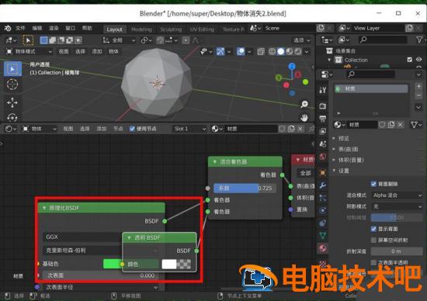Select the Rotate tool in viewport toolbar

(12, 117)
